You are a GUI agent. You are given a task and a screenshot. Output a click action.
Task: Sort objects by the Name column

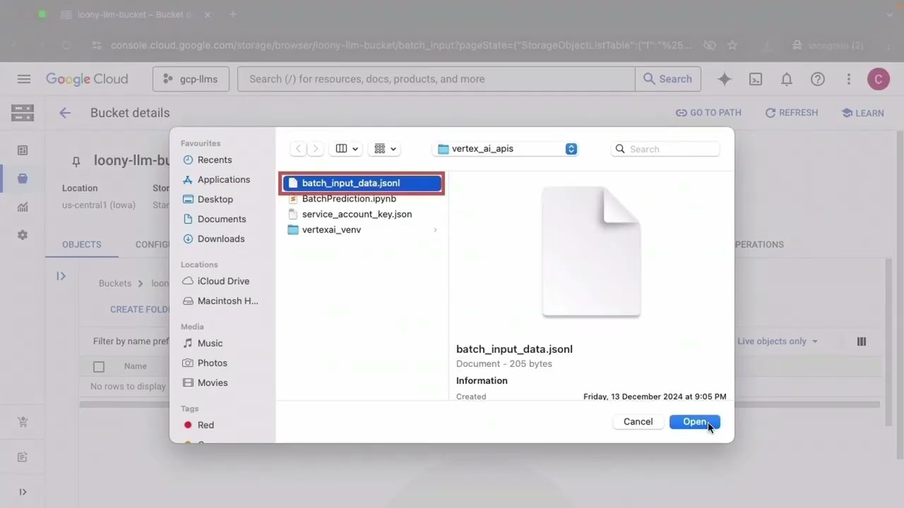(x=136, y=366)
